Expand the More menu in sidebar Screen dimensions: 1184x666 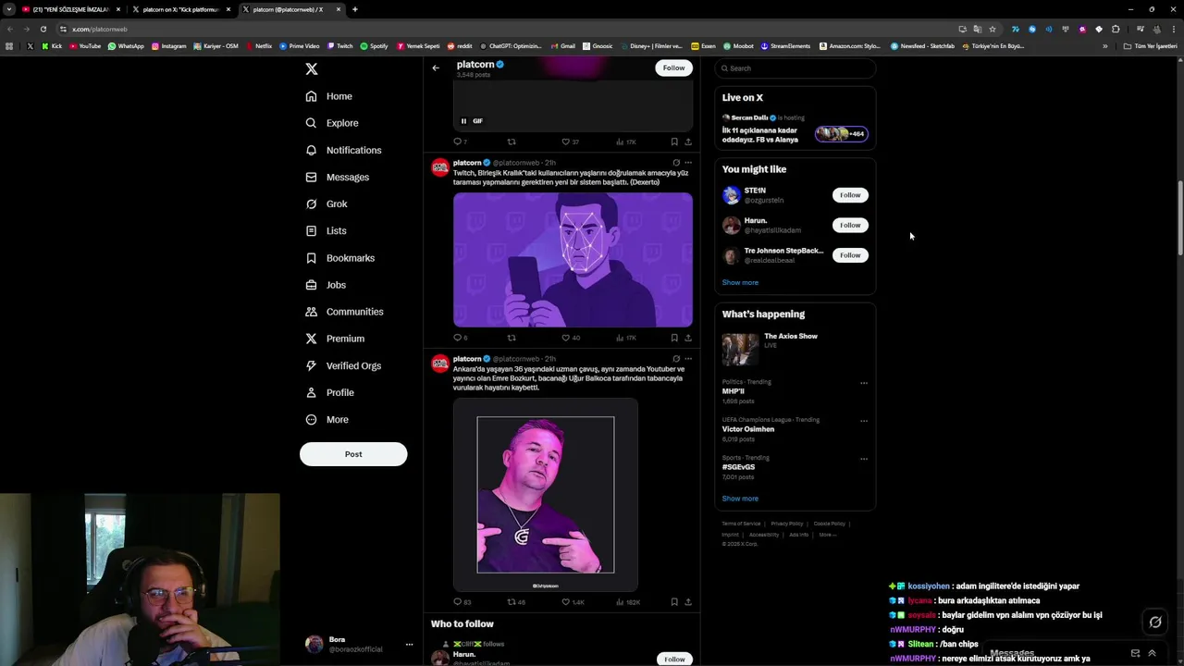pos(327,420)
